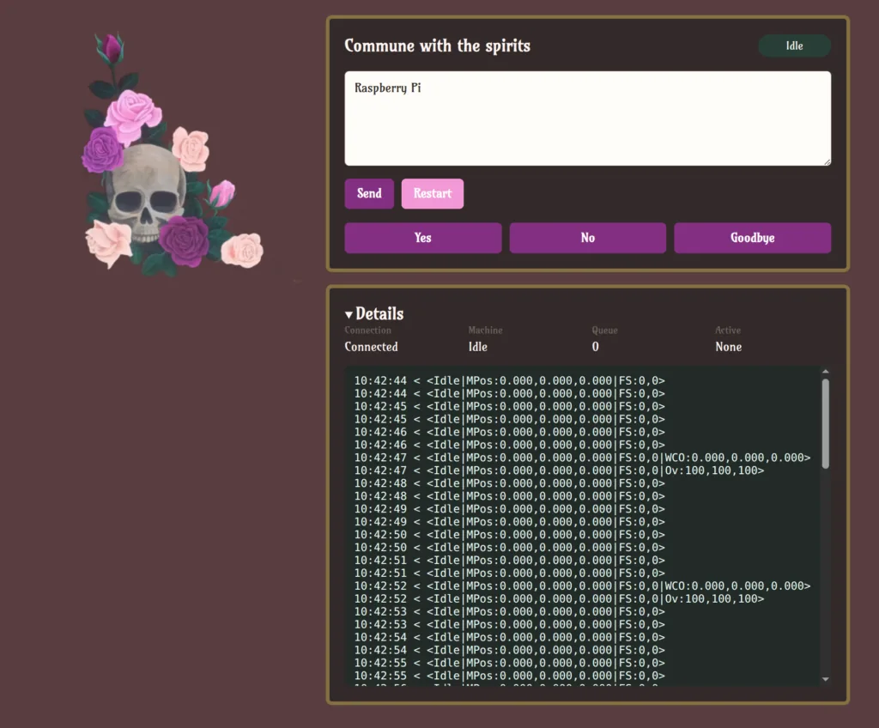Click the 'Machine' label
The width and height of the screenshot is (879, 728).
(486, 331)
